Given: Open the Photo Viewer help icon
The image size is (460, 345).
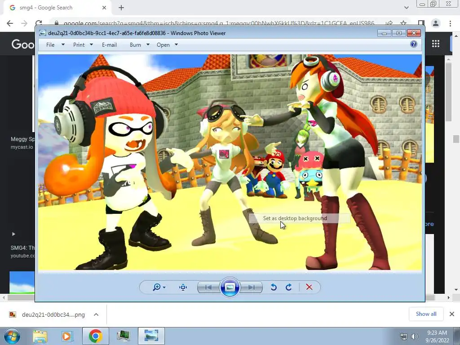Looking at the screenshot, I should click(x=413, y=44).
